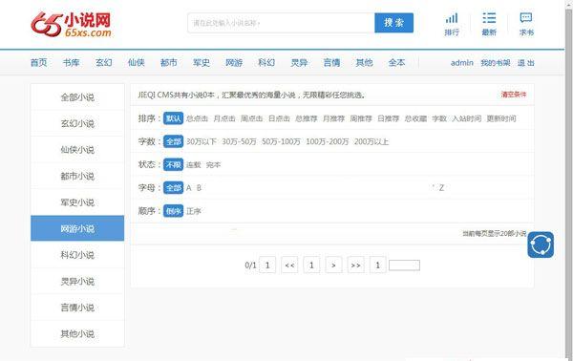
Task: Open 我的书架 bookshelf link
Action: (x=495, y=63)
